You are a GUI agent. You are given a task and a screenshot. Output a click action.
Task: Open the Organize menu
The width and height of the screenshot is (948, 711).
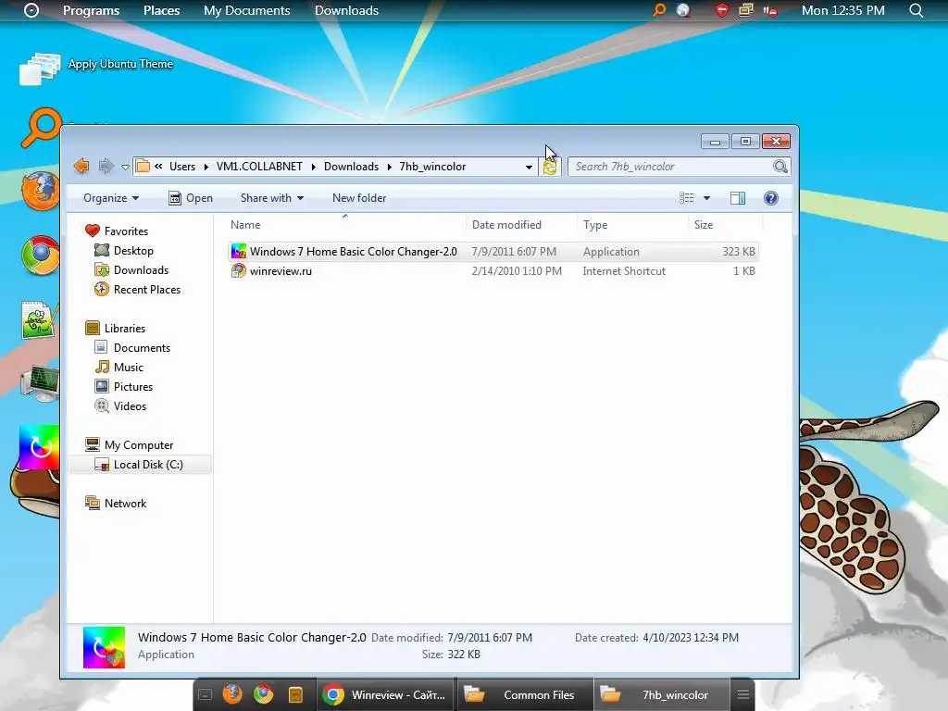(111, 198)
